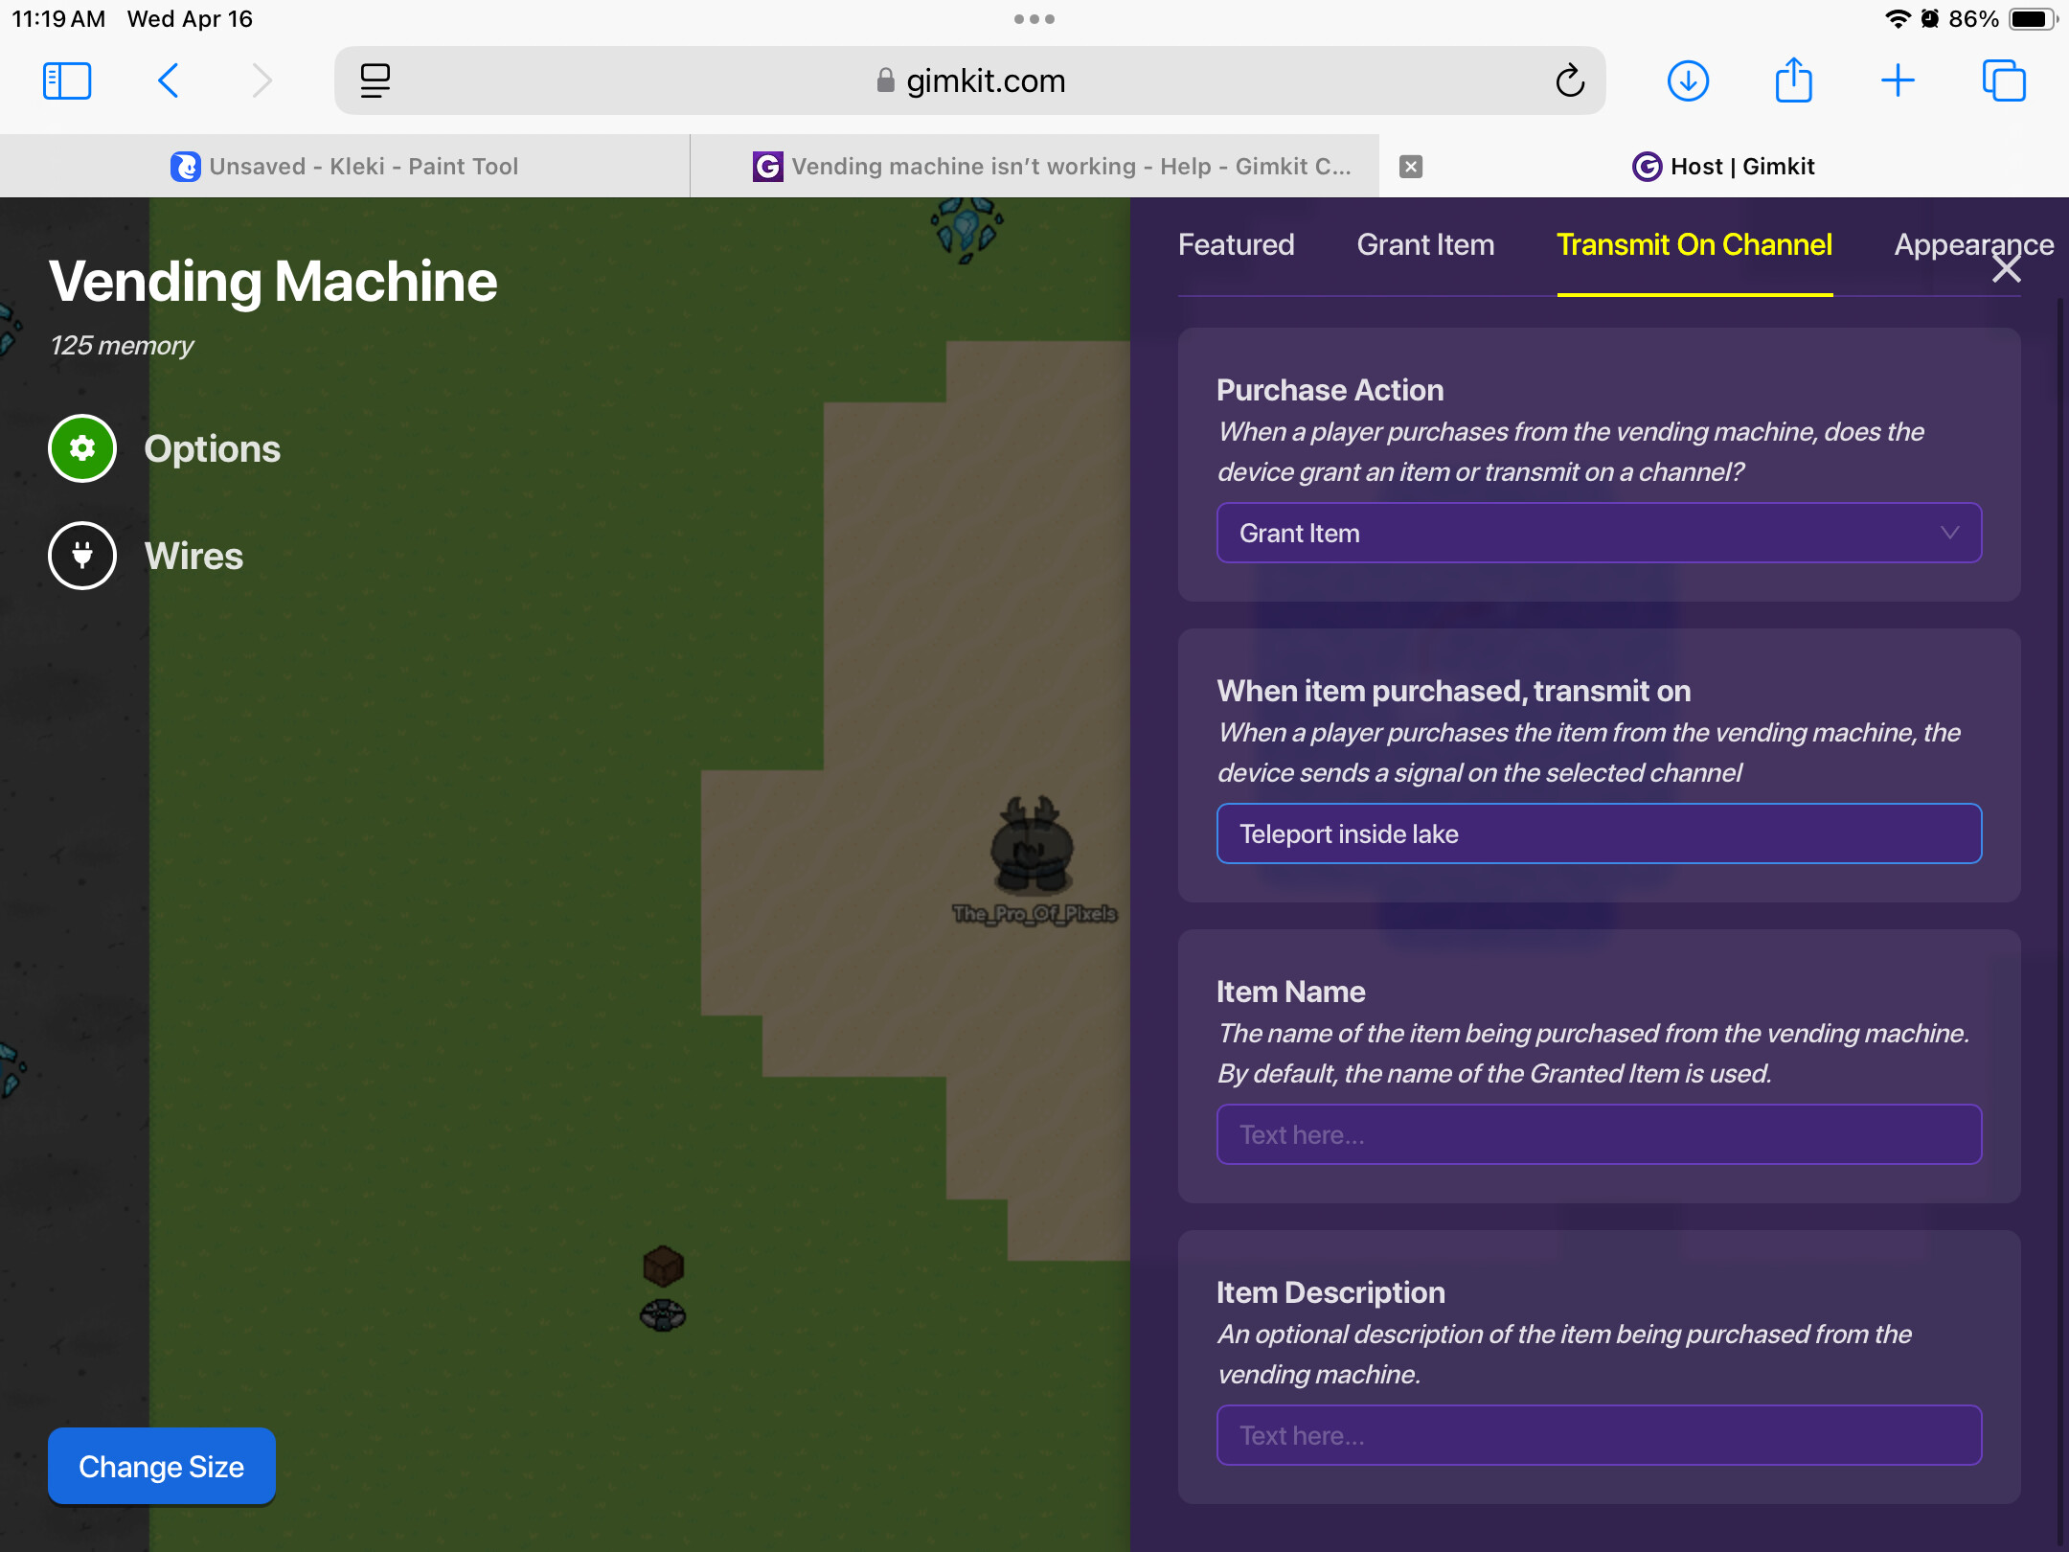
Task: Open the page reader menu icon
Action: tap(375, 81)
